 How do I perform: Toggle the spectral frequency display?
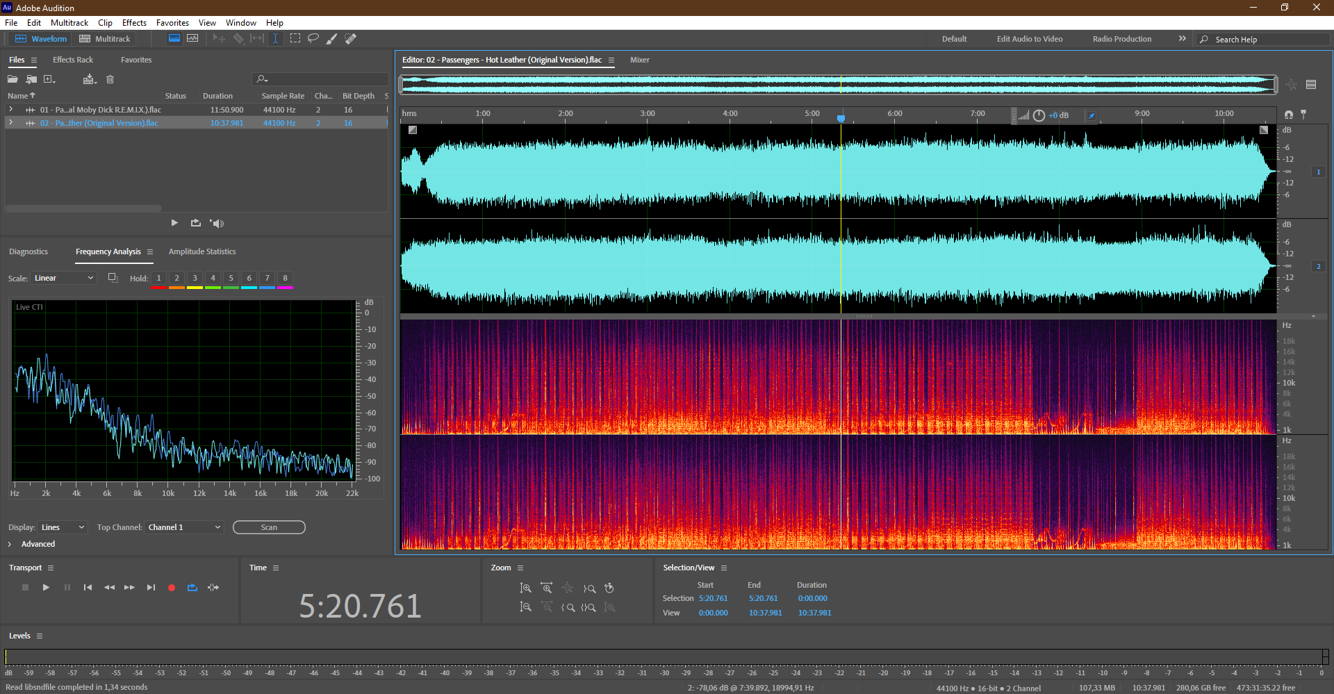(174, 38)
